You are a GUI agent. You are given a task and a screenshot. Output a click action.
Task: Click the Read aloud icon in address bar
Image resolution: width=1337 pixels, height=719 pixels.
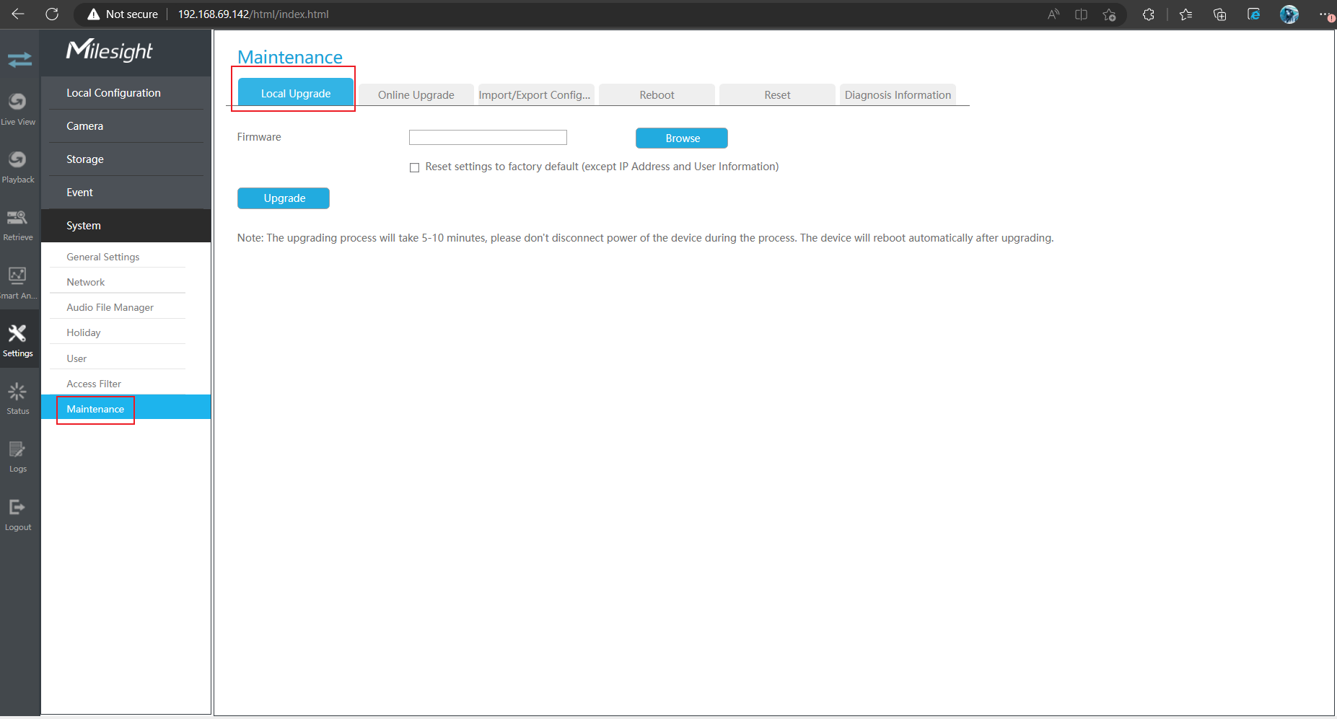coord(1053,14)
